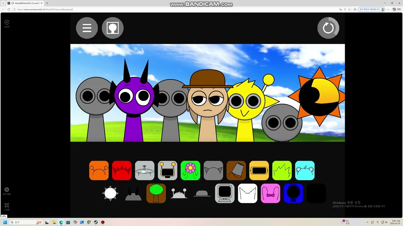Viewport: 403px width, 226px height.
Task: Select the brown tree character icon
Action: [x=156, y=193]
